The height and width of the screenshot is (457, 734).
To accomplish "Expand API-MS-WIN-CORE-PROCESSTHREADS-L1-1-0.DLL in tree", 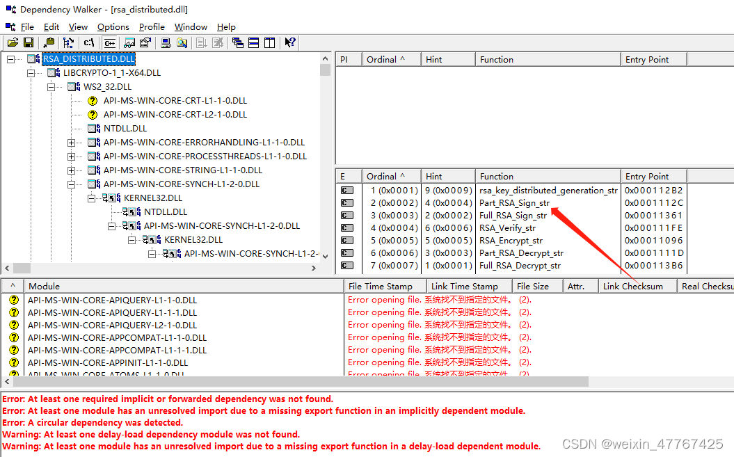I will tap(72, 156).
